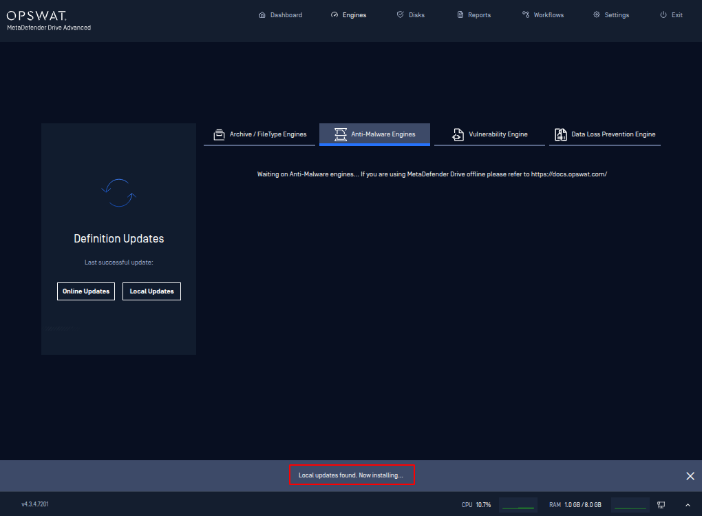Click the network monitor icon in status bar
The width and height of the screenshot is (702, 516).
661,505
